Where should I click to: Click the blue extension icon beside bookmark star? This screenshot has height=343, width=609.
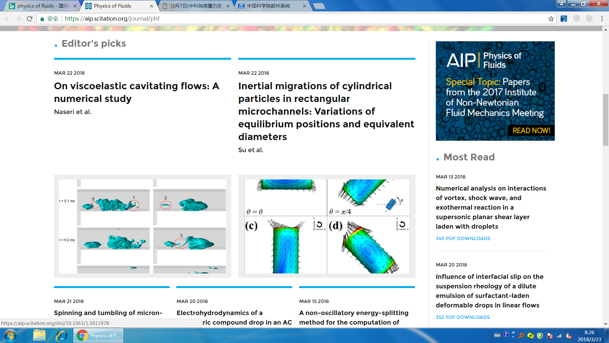564,19
